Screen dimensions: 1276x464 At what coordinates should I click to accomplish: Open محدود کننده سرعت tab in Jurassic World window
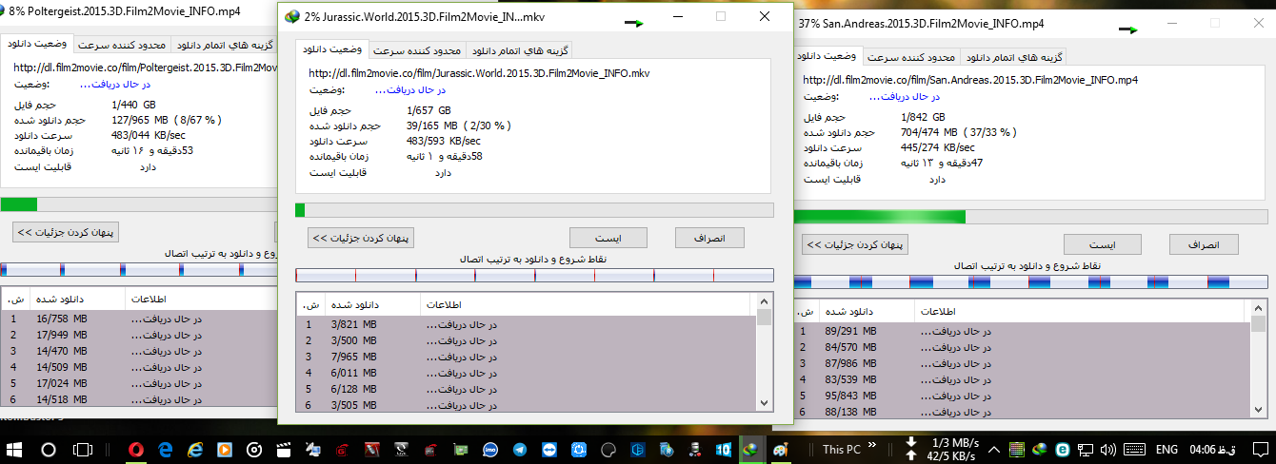click(417, 50)
